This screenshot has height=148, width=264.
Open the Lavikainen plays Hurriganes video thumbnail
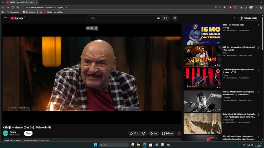pos(202,78)
